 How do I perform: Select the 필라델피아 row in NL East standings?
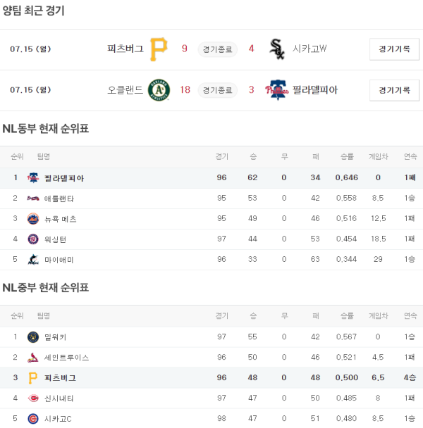pos(211,178)
